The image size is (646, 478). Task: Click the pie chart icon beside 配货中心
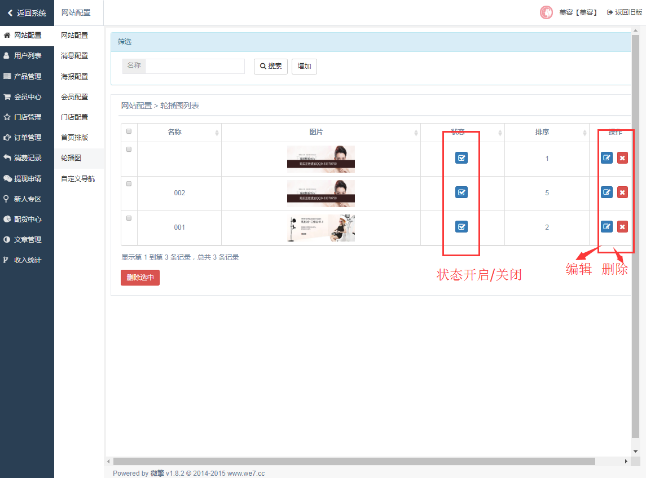pos(7,219)
